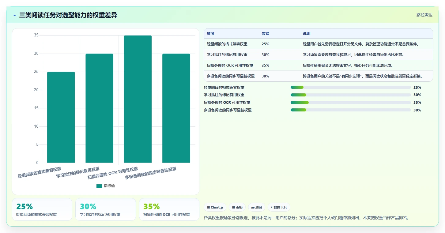Click the 路径雷达 label in the header
Screen dimensions: 445x233
424,15
